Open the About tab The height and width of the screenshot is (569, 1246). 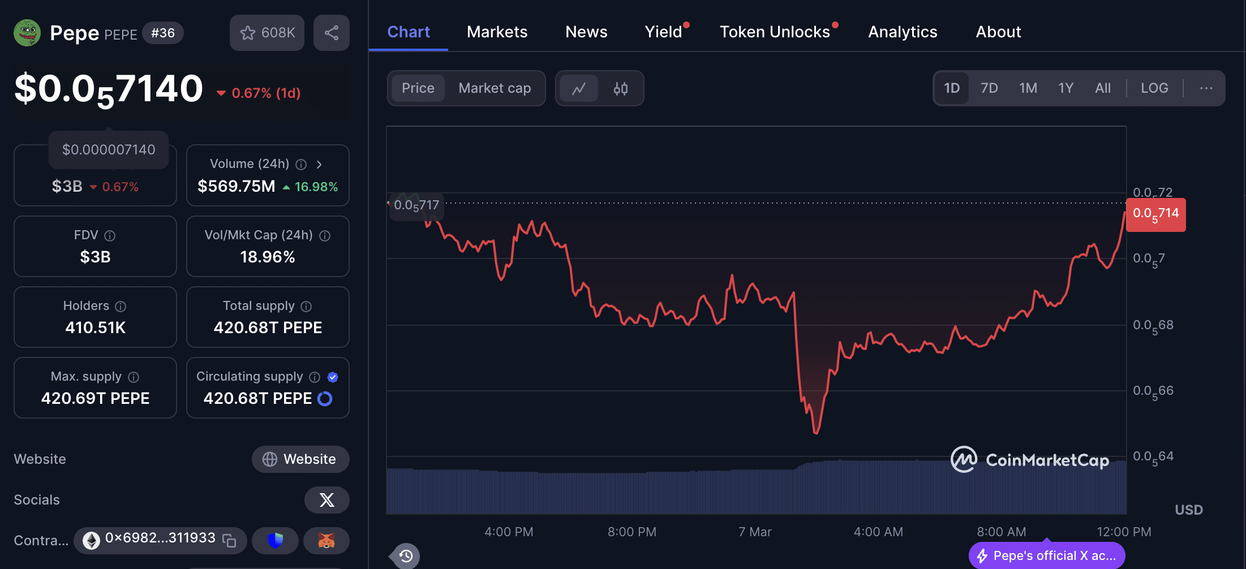pos(998,32)
